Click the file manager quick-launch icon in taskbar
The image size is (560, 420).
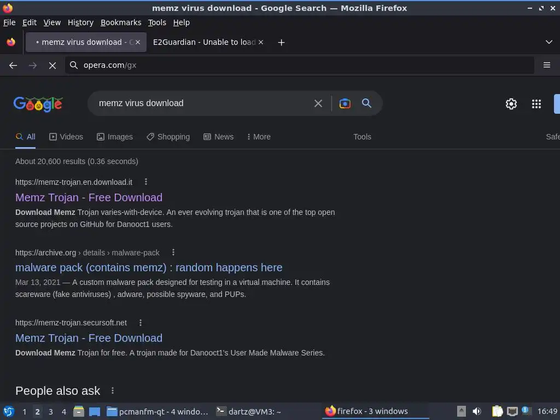coord(79,411)
